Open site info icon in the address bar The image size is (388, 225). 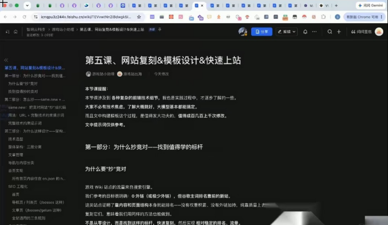coord(35,17)
